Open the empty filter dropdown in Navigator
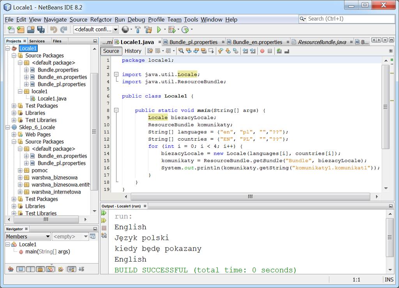Image resolution: width=399 pixels, height=288 pixels. 70,236
